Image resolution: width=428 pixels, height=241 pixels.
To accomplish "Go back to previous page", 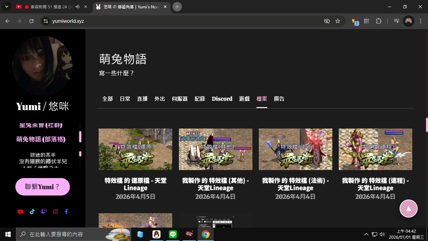I will click(7, 21).
